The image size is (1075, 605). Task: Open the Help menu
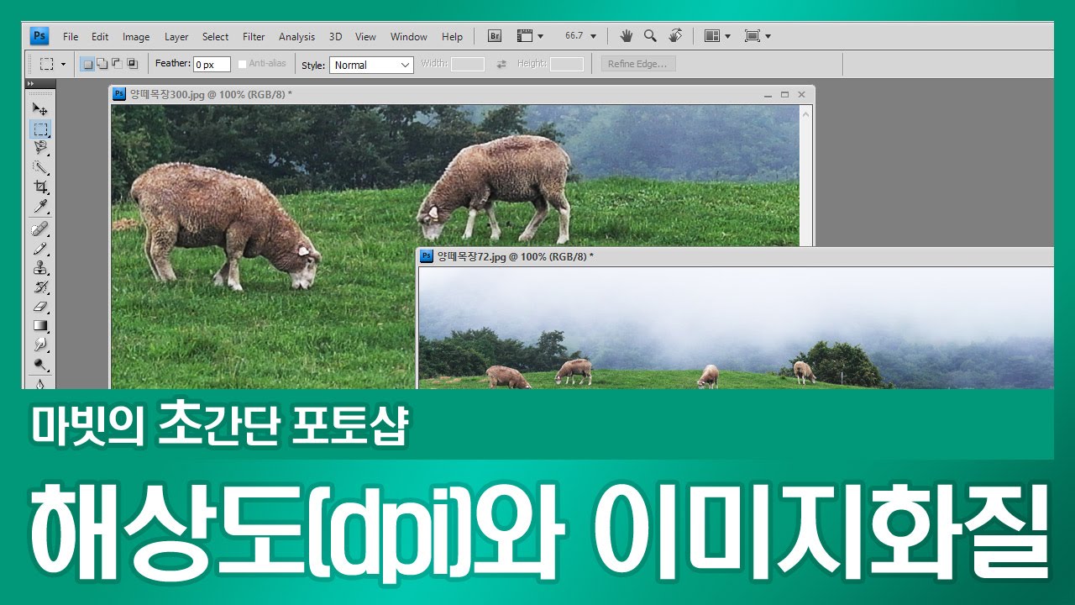pos(452,37)
